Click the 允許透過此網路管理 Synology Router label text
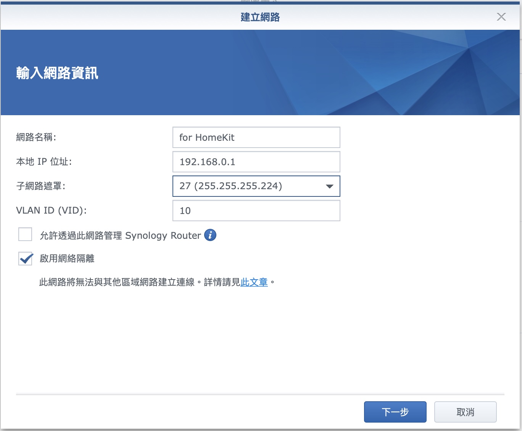The height and width of the screenshot is (431, 522). pos(120,236)
